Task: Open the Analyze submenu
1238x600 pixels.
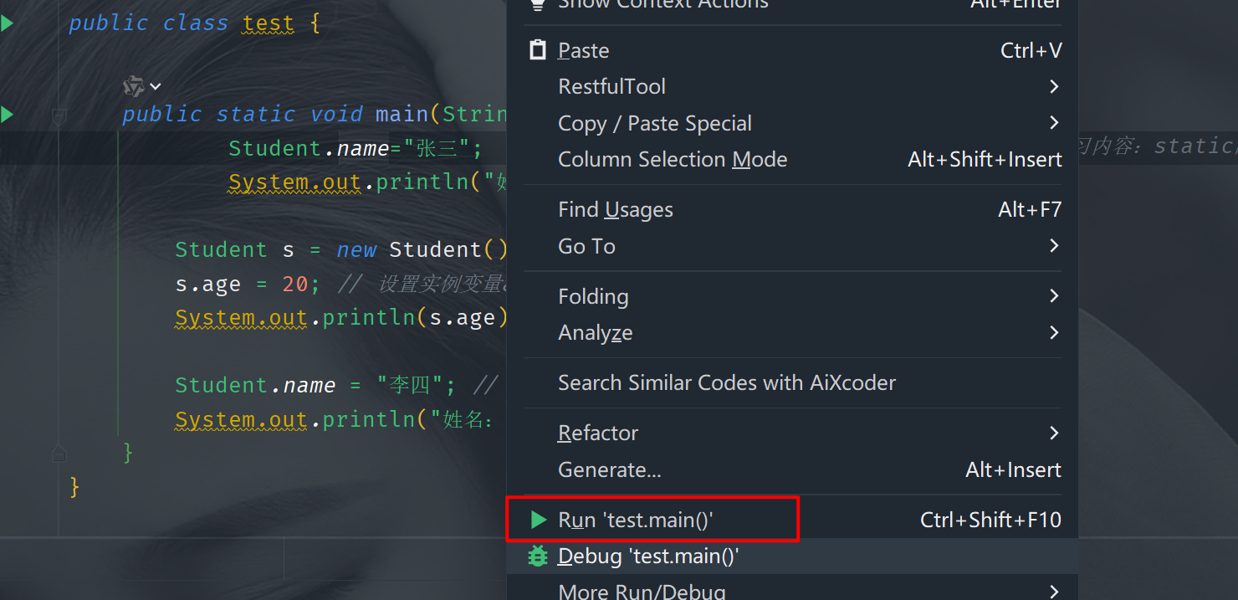Action: 596,333
